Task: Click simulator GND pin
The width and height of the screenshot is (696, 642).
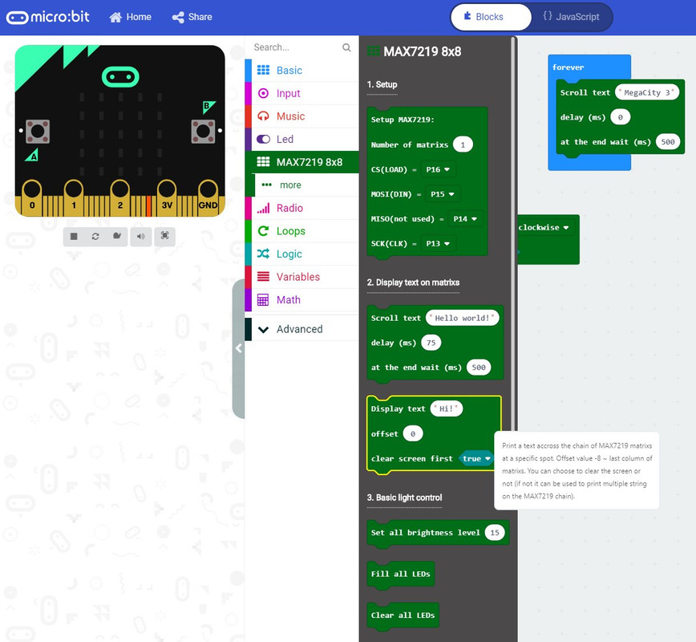Action: click(x=208, y=197)
